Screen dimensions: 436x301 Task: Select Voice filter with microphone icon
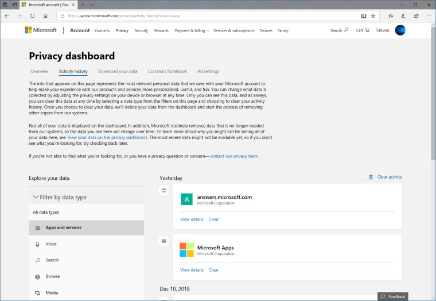pyautogui.click(x=87, y=244)
